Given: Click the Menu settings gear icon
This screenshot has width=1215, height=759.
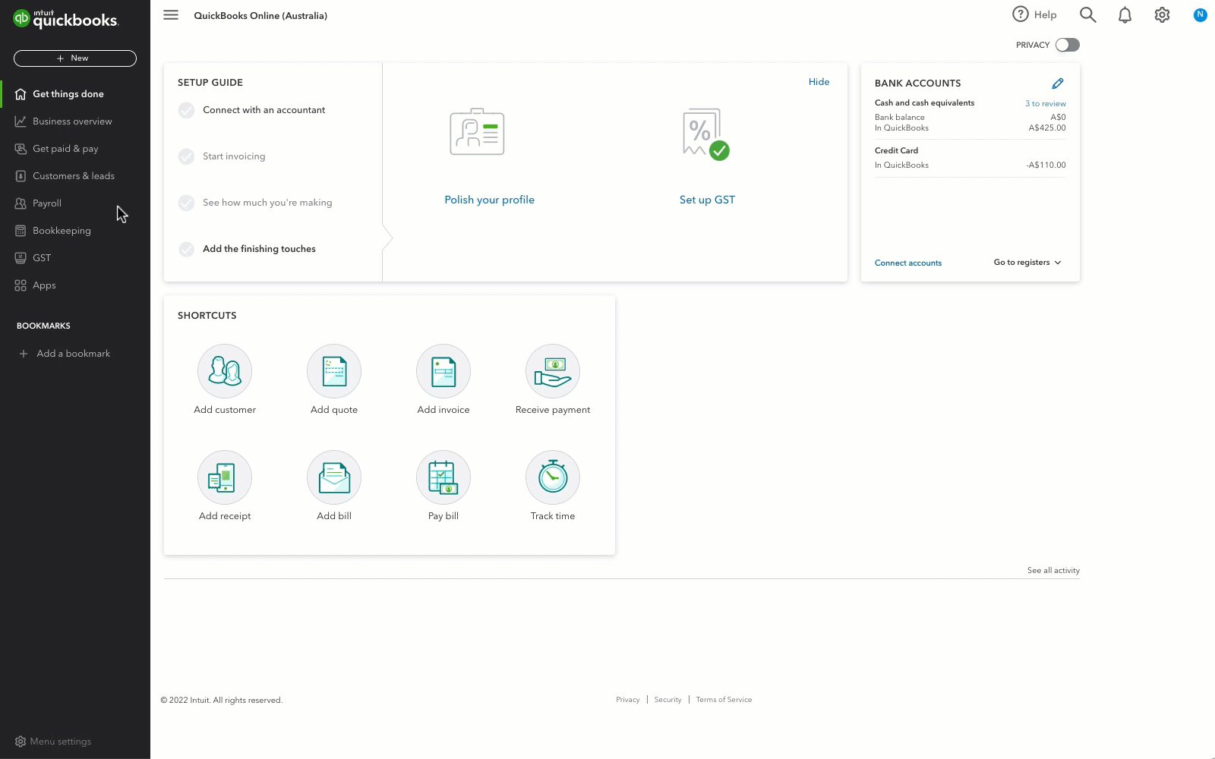Looking at the screenshot, I should [x=21, y=742].
